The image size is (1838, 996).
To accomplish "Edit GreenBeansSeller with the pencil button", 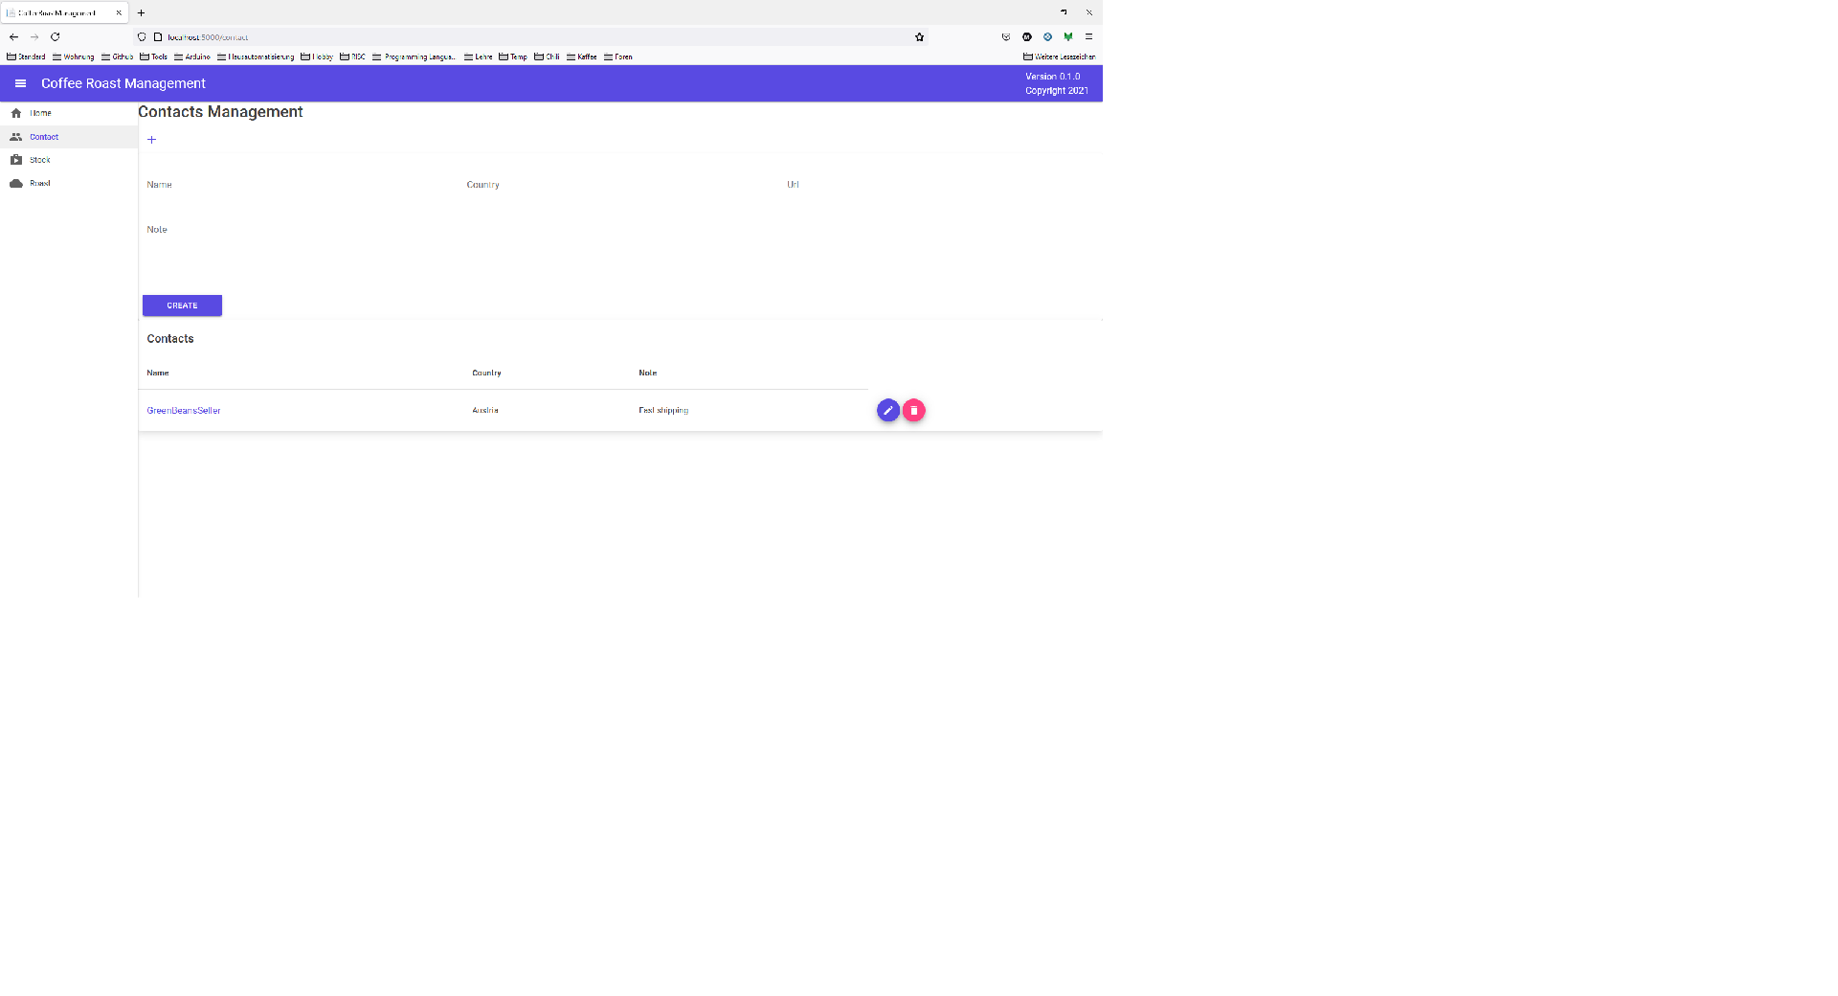I will (x=888, y=410).
